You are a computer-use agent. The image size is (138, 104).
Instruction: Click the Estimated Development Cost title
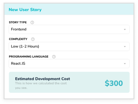coord(43,79)
